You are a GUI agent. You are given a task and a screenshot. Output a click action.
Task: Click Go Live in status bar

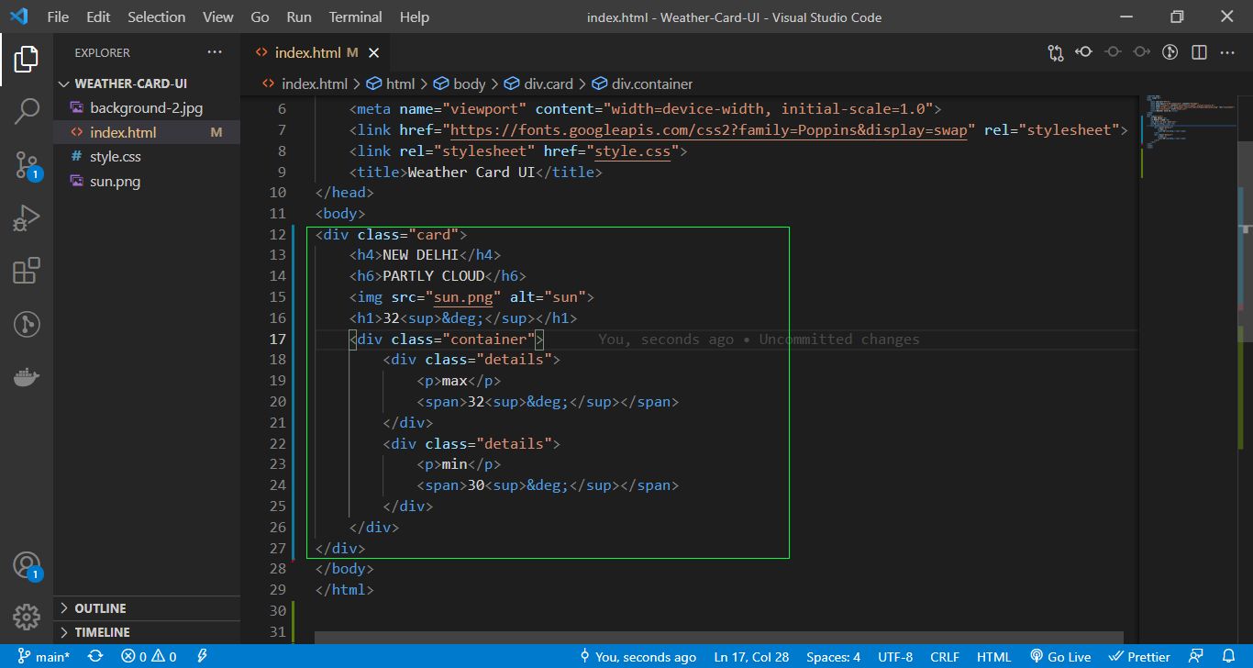tap(1059, 657)
